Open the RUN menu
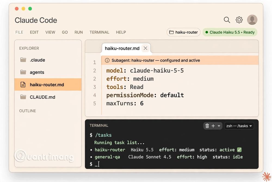Screen dimensions: 272x182 pyautogui.click(x=79, y=32)
